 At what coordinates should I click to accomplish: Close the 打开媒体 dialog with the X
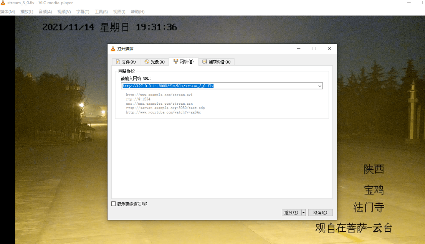329,49
